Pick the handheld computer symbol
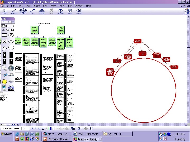This screenshot has width=190, height=142. click(x=4, y=88)
